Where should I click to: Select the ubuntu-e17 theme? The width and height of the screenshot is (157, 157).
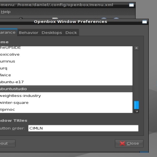(x=66, y=82)
